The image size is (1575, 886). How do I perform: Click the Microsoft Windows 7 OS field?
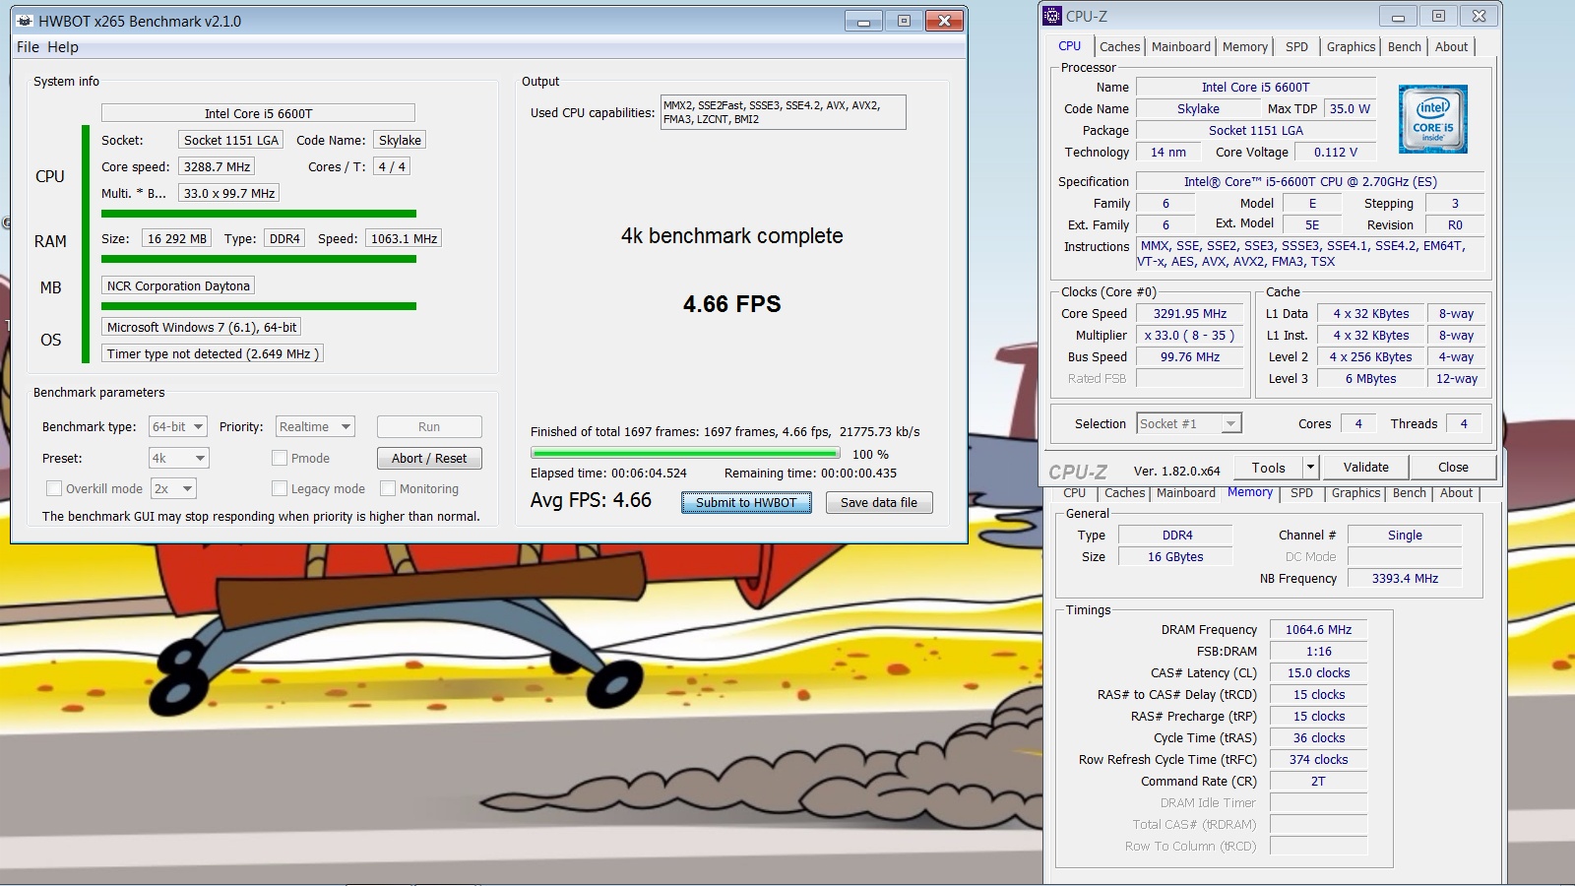(202, 327)
